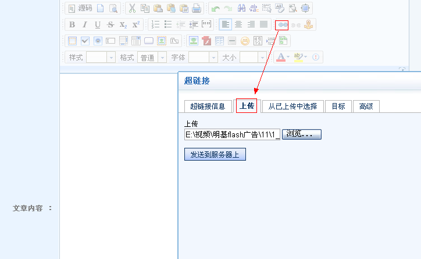Insert a smiley emoticon

point(245,41)
